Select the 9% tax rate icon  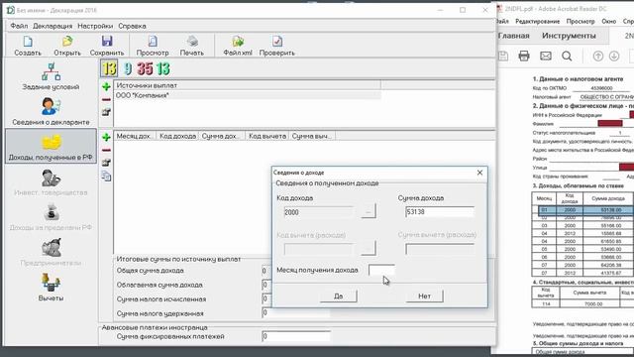128,68
